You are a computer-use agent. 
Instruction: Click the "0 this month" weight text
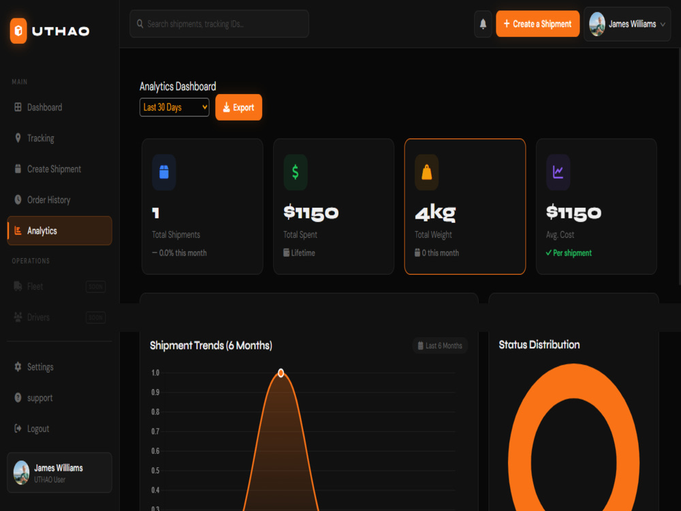pos(440,253)
